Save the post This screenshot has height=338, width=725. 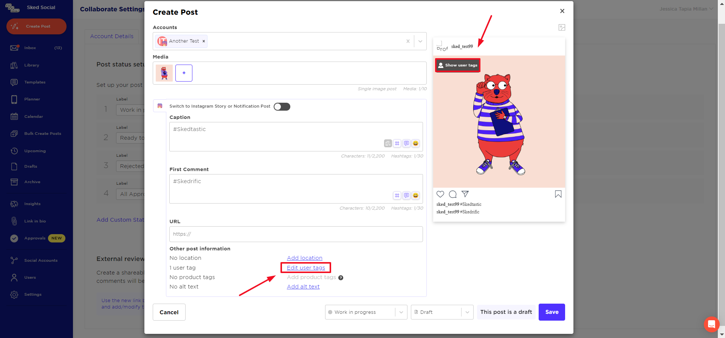click(x=551, y=312)
